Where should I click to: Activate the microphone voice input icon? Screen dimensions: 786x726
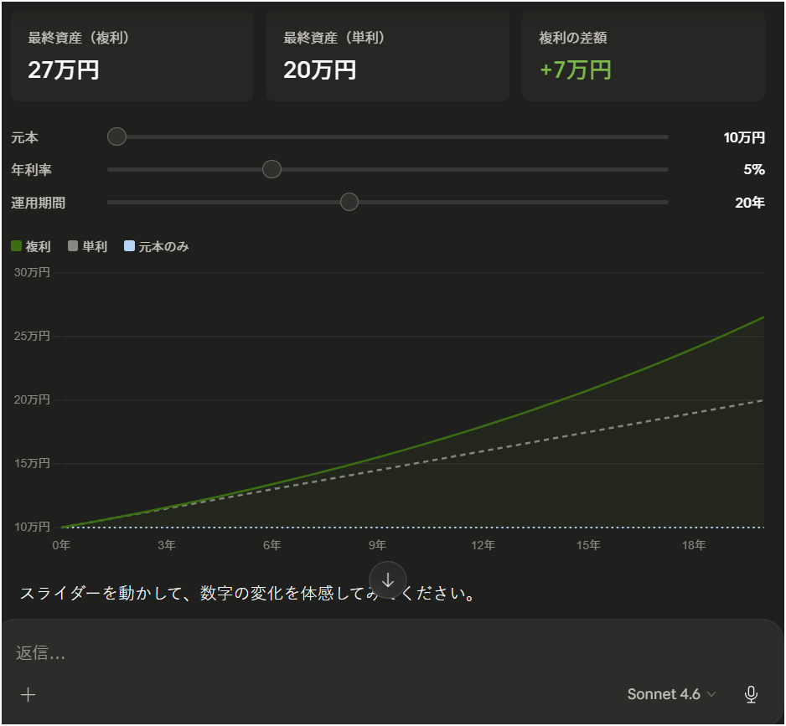coord(752,694)
